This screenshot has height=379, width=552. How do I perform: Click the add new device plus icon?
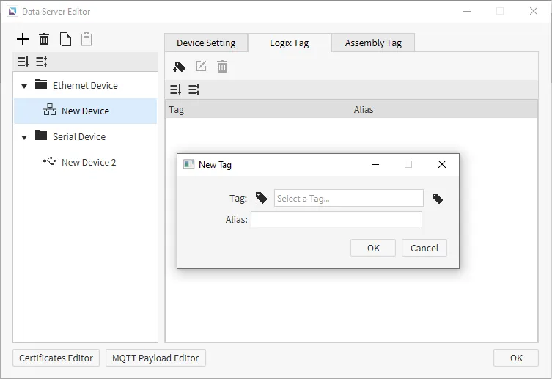[x=23, y=40]
